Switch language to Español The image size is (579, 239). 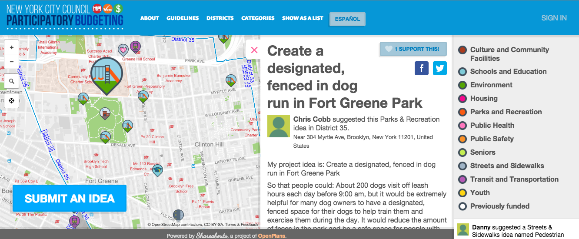pyautogui.click(x=347, y=19)
